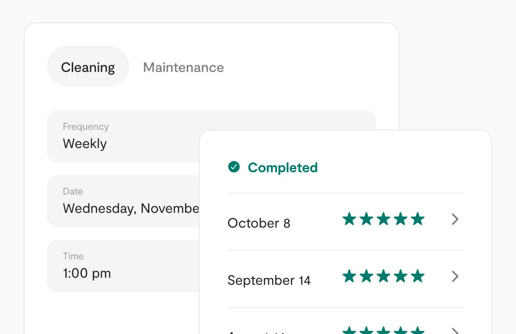This screenshot has height=334, width=516.
Task: Click a star in the bottom August rating
Action: click(x=383, y=330)
